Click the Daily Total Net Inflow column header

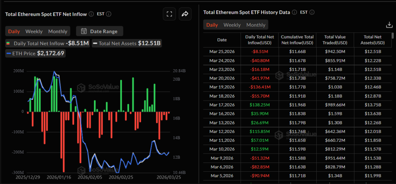point(259,39)
